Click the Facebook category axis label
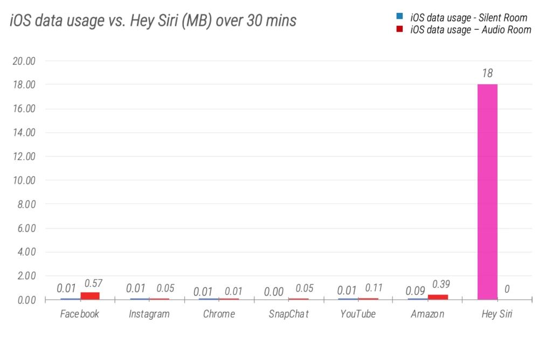 click(x=80, y=314)
